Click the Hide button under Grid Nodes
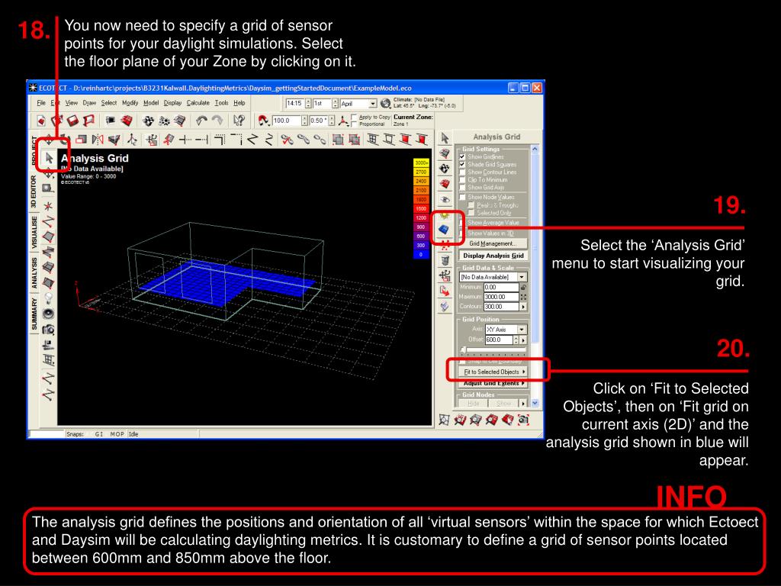Screen dimensions: 781x586 [x=473, y=403]
